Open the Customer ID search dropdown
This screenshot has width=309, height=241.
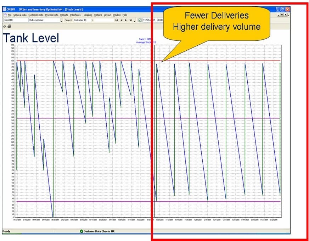pos(92,20)
